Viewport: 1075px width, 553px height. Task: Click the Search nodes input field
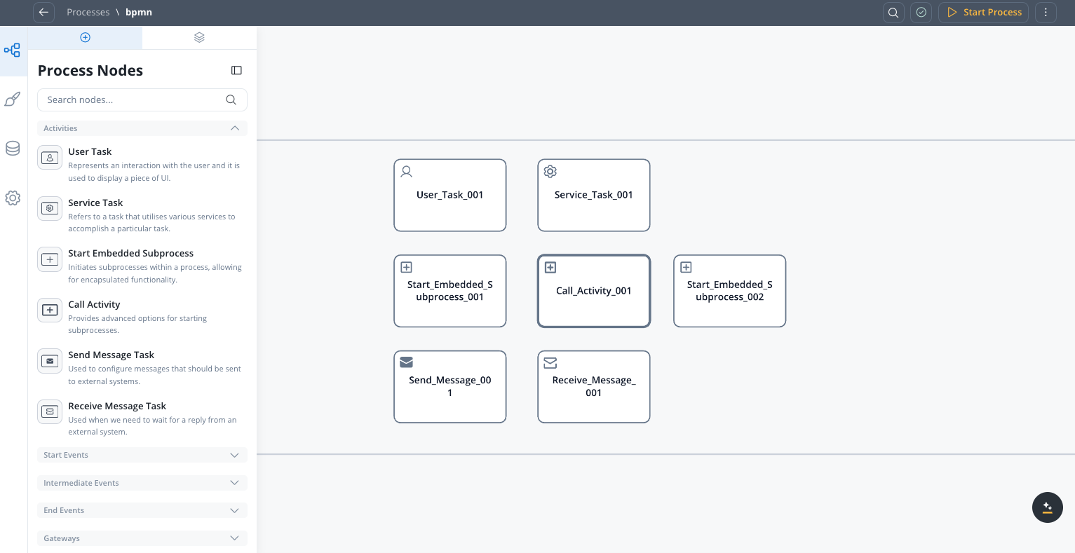133,100
